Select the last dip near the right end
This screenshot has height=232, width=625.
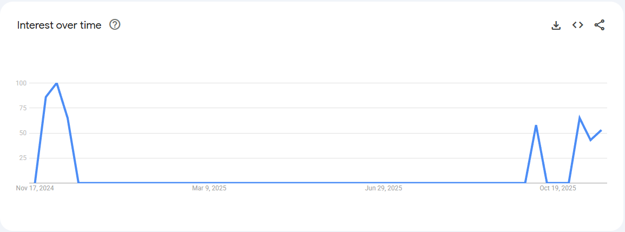(x=590, y=140)
